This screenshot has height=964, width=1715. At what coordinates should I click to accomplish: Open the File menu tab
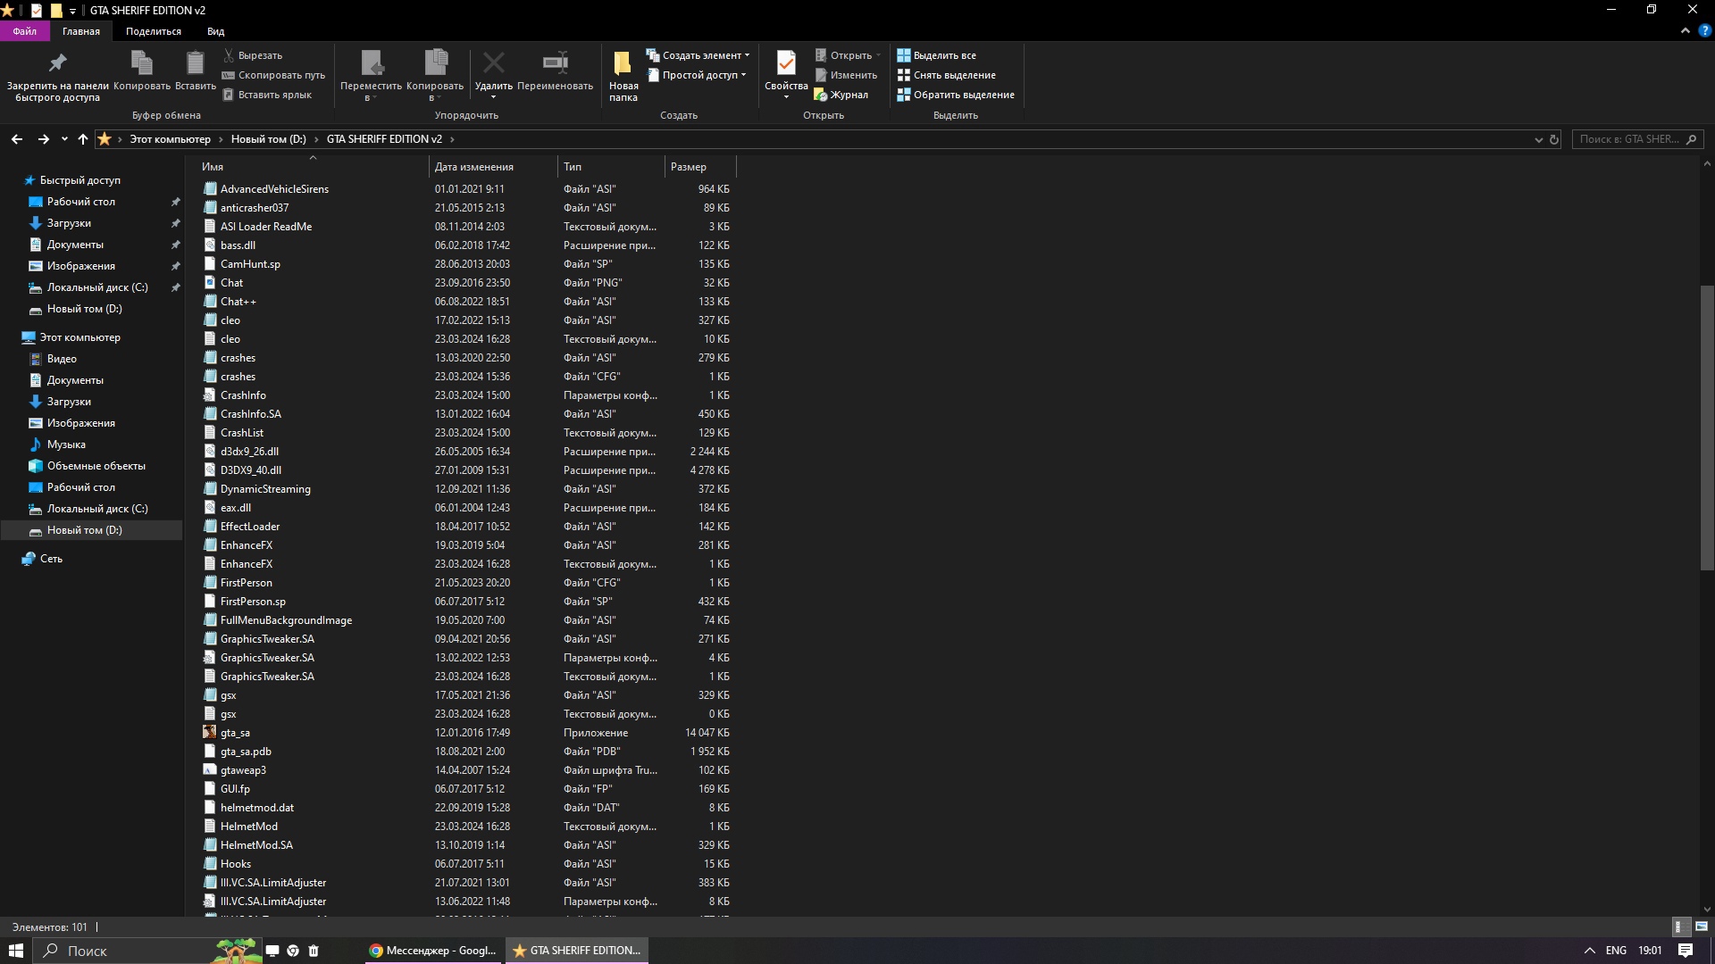pyautogui.click(x=25, y=31)
